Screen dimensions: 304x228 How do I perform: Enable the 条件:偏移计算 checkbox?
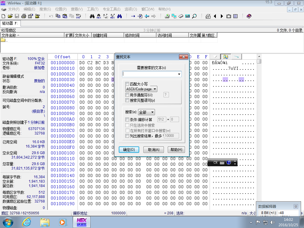(x=127, y=119)
